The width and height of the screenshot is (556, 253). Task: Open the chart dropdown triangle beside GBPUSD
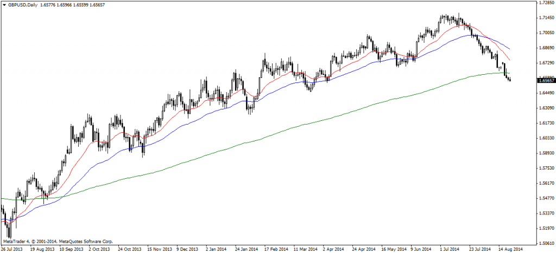pyautogui.click(x=4, y=4)
